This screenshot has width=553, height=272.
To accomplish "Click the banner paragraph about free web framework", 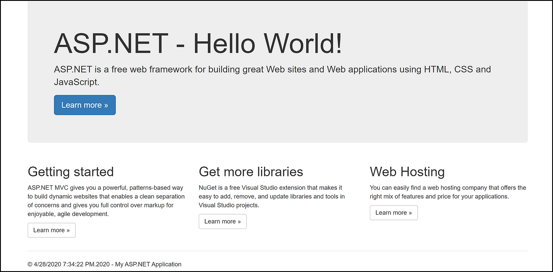I will (273, 75).
